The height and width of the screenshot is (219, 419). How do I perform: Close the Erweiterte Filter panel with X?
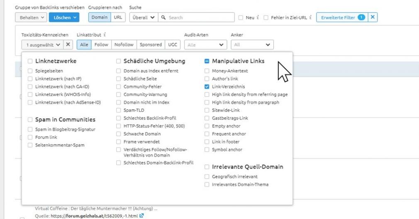373,17
